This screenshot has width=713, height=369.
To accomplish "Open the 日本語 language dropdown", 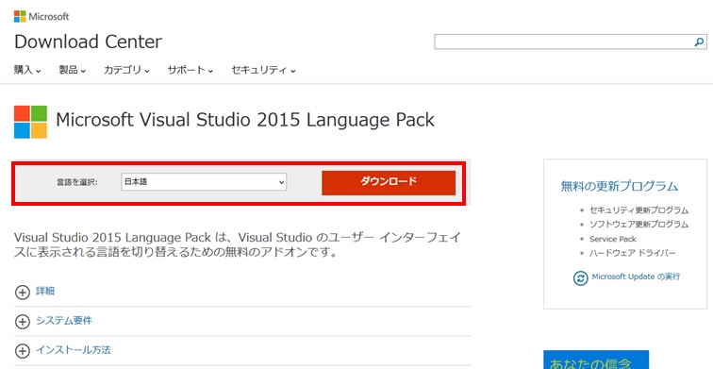I will click(x=204, y=182).
